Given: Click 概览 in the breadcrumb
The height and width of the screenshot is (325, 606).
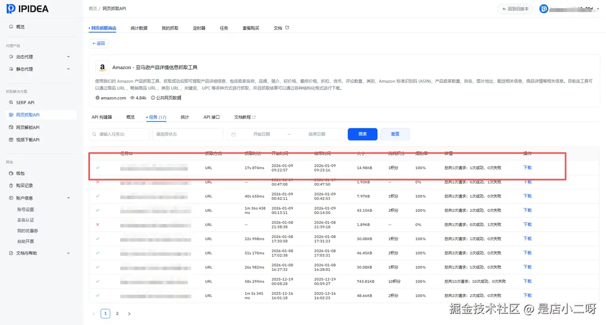Looking at the screenshot, I should (93, 9).
